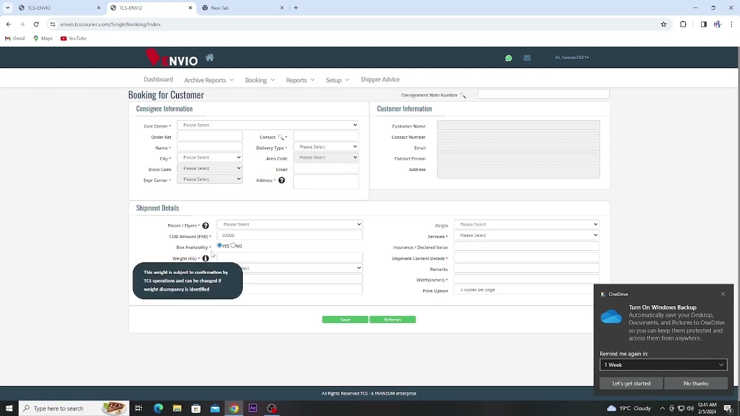The image size is (740, 416).
Task: Open the WhatsApp icon in header
Action: [509, 58]
